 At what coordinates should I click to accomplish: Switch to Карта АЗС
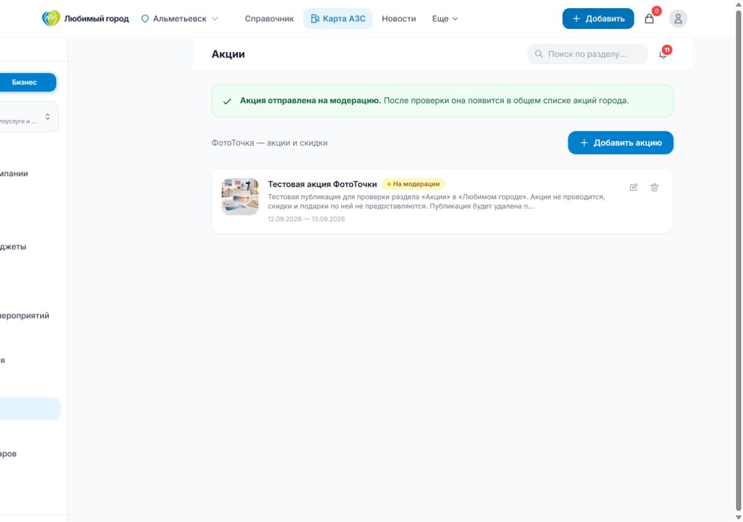click(x=338, y=19)
